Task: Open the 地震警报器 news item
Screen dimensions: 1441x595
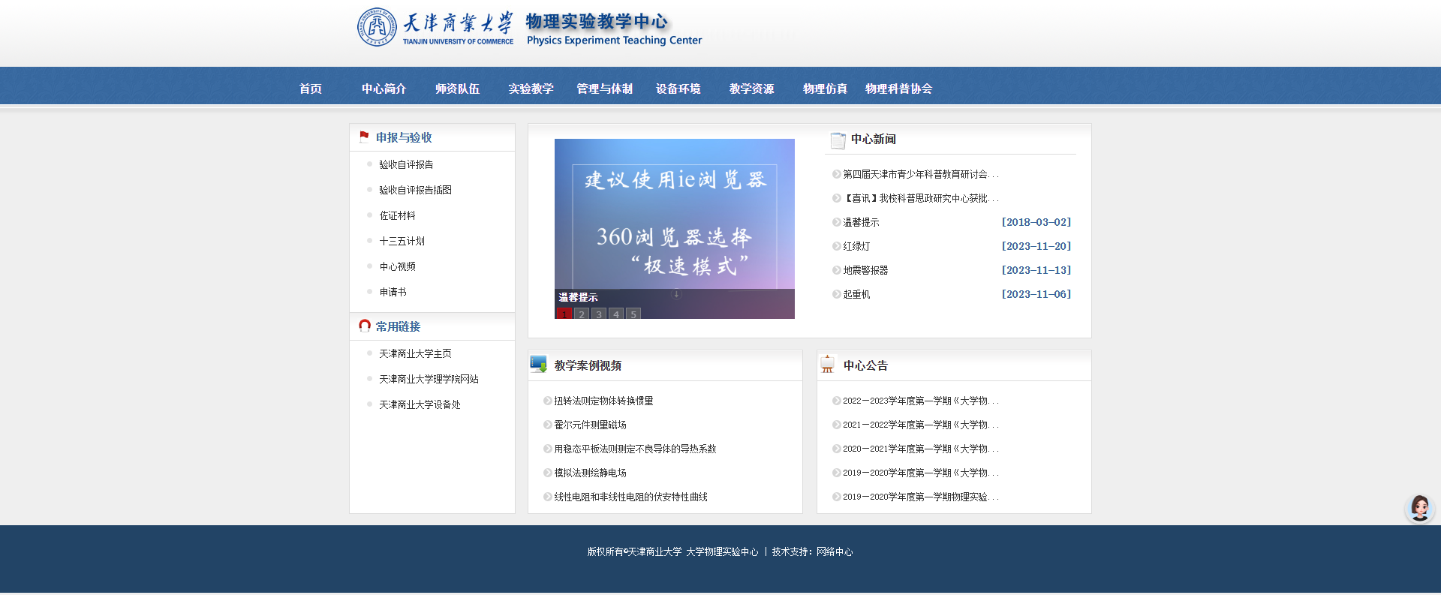Action: (865, 270)
